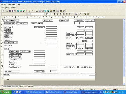Click the table/grid toolbar icon

pyautogui.click(x=61, y=11)
